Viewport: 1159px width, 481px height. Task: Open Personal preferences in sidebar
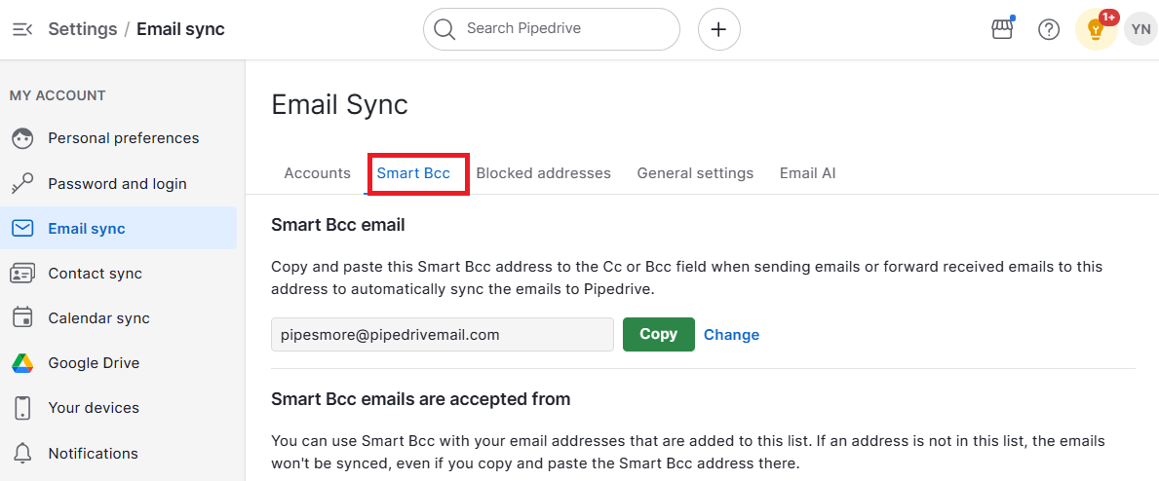click(123, 138)
